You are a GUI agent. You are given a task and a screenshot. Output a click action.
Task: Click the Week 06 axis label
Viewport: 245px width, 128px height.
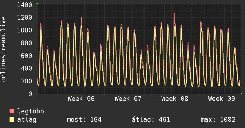(x=81, y=99)
